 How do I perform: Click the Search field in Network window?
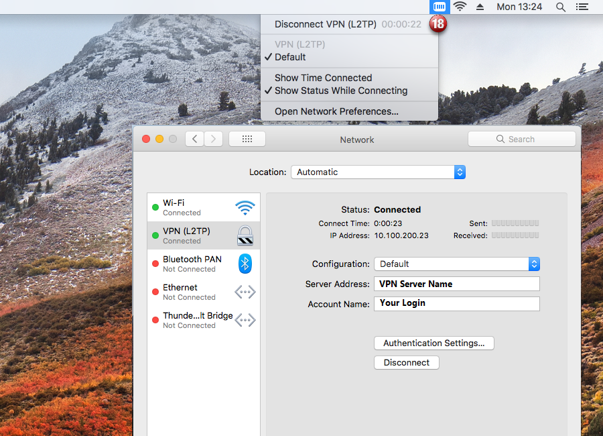pyautogui.click(x=521, y=139)
